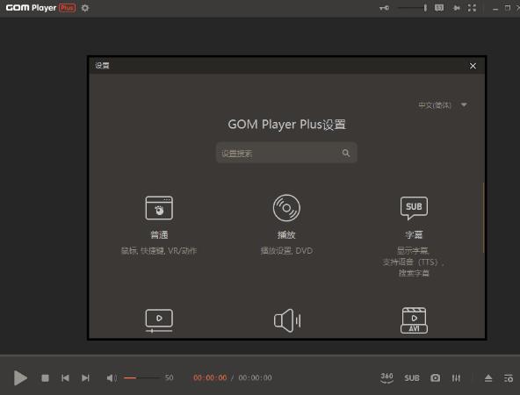The image size is (520, 395).
Task: Skip to next track
Action: click(x=85, y=377)
